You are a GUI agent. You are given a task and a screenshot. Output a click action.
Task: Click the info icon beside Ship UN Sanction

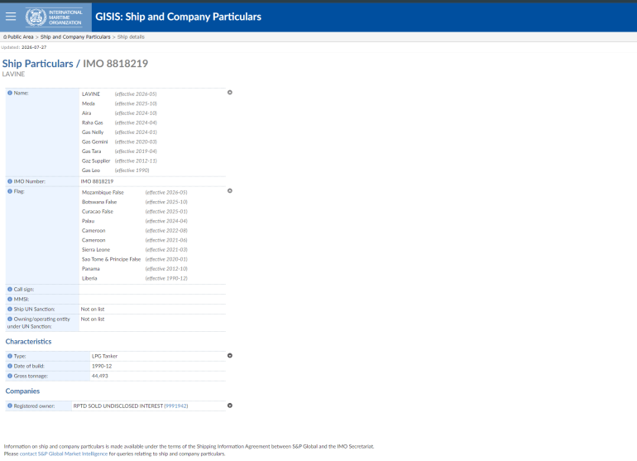click(10, 310)
